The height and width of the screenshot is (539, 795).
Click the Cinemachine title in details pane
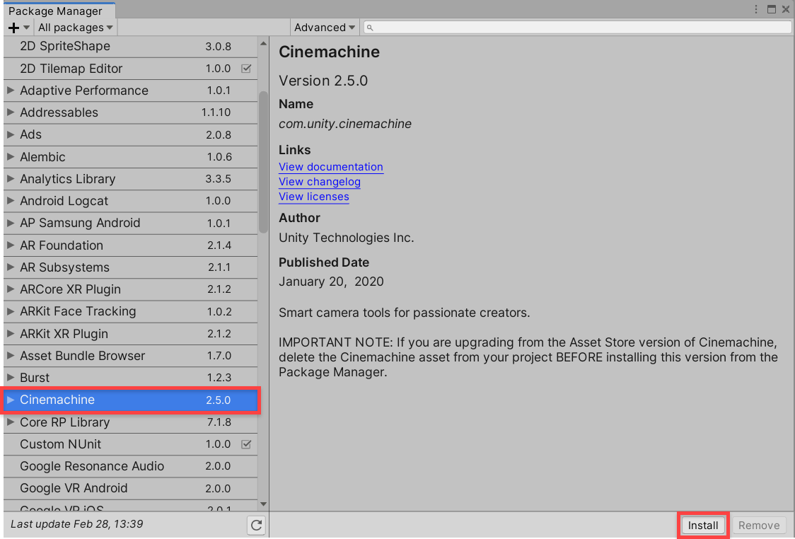329,52
